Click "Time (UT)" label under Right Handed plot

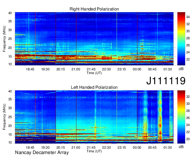pyautogui.click(x=94, y=73)
